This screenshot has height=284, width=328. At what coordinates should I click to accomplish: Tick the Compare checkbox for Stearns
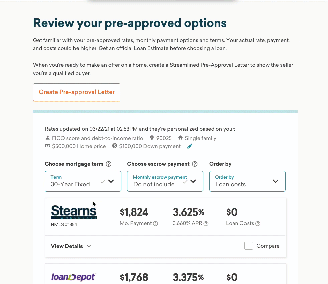tap(249, 246)
